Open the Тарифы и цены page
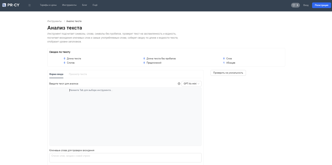Image resolution: width=332 pixels, height=165 pixels. 48,5
